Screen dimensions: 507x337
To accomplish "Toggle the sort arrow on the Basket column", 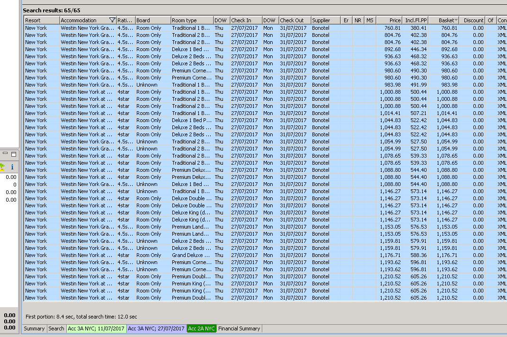I will tap(456, 20).
